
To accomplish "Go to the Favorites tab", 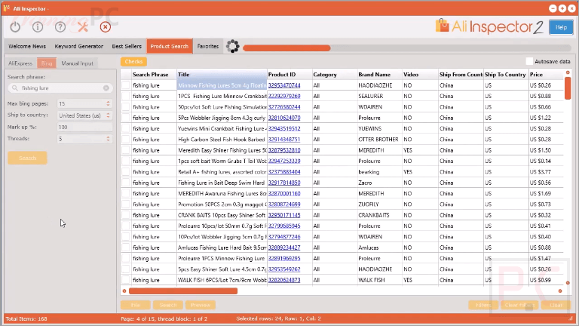I will 208,46.
